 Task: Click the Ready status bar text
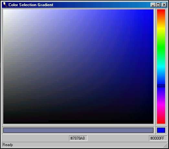click(x=8, y=145)
